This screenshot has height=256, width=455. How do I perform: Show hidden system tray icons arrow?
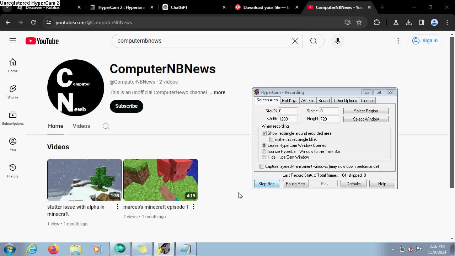coord(393,249)
